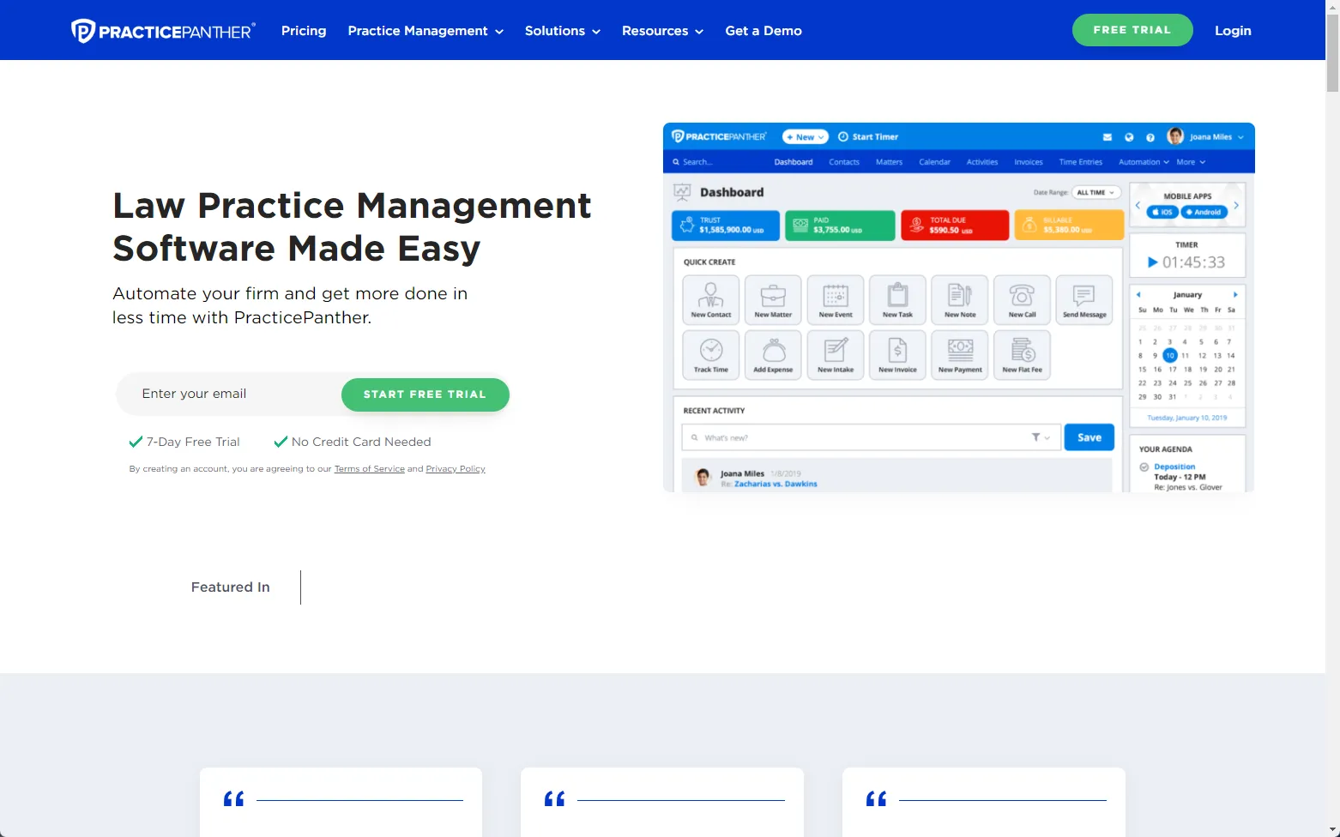Screen dimensions: 1340x837
Task: Switch to Calendar tab in dashboard preview
Action: tap(934, 162)
